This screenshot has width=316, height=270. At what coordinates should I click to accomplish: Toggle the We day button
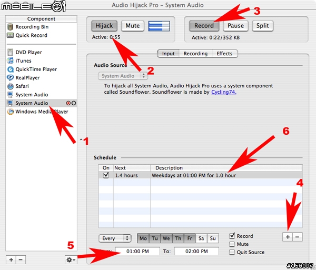click(x=166, y=238)
